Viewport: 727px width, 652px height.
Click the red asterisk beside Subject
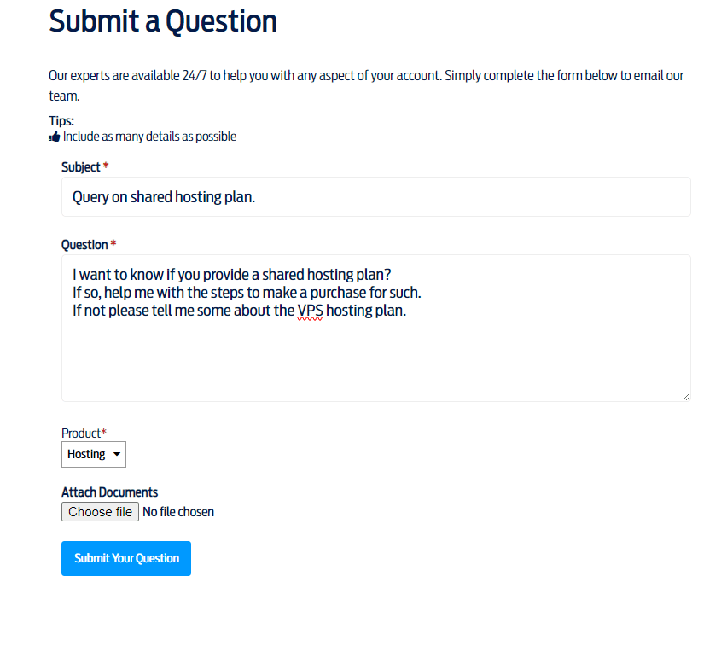tap(106, 166)
